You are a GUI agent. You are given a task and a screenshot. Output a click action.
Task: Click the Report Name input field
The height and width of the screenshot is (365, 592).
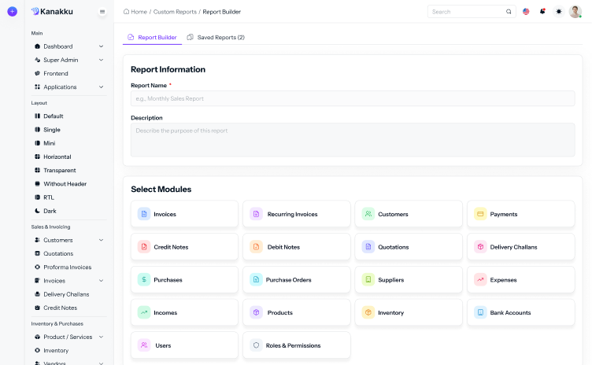353,98
